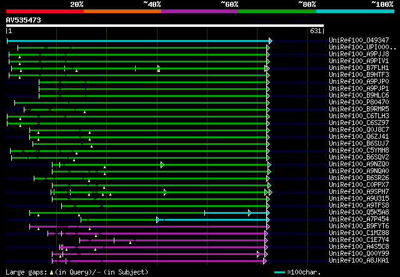Click UniRef100_Q6ZJ41 label
400x277 pixels.
359,136
